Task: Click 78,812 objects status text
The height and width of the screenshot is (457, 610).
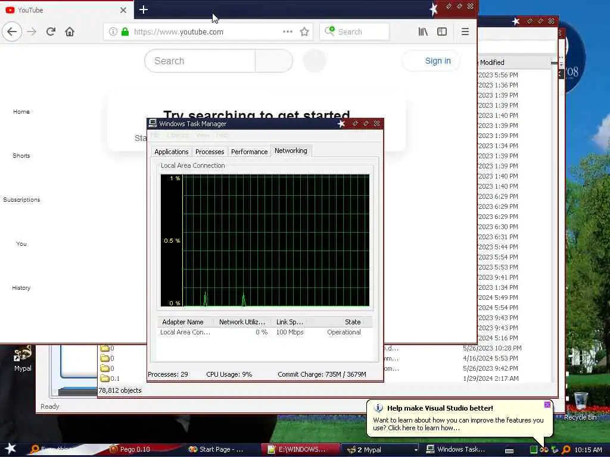Action: coord(120,390)
